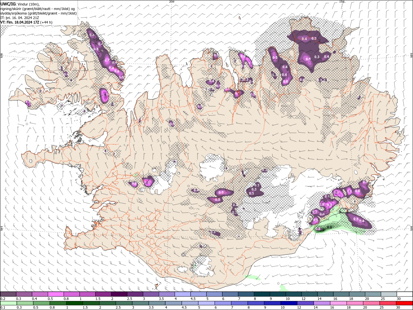The image size is (413, 310).
Task: Pick the 12 swatch in the upper legend row
Action: click(x=309, y=294)
